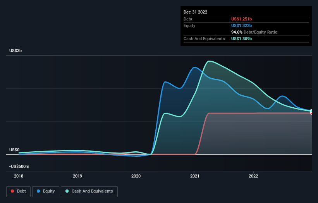Click the 2018 x-axis label
This screenshot has height=203, width=318.
coord(19,176)
